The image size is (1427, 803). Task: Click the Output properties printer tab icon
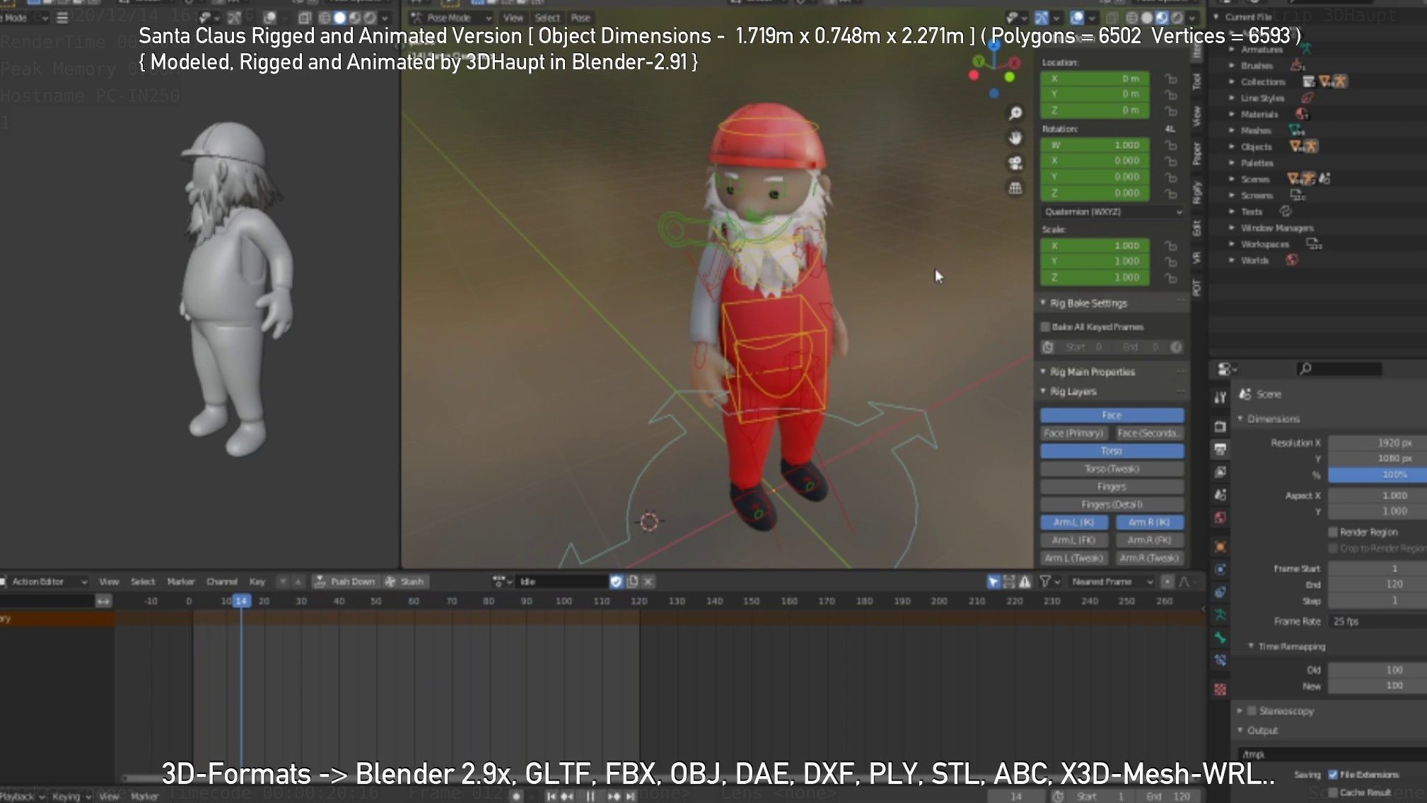click(1221, 449)
